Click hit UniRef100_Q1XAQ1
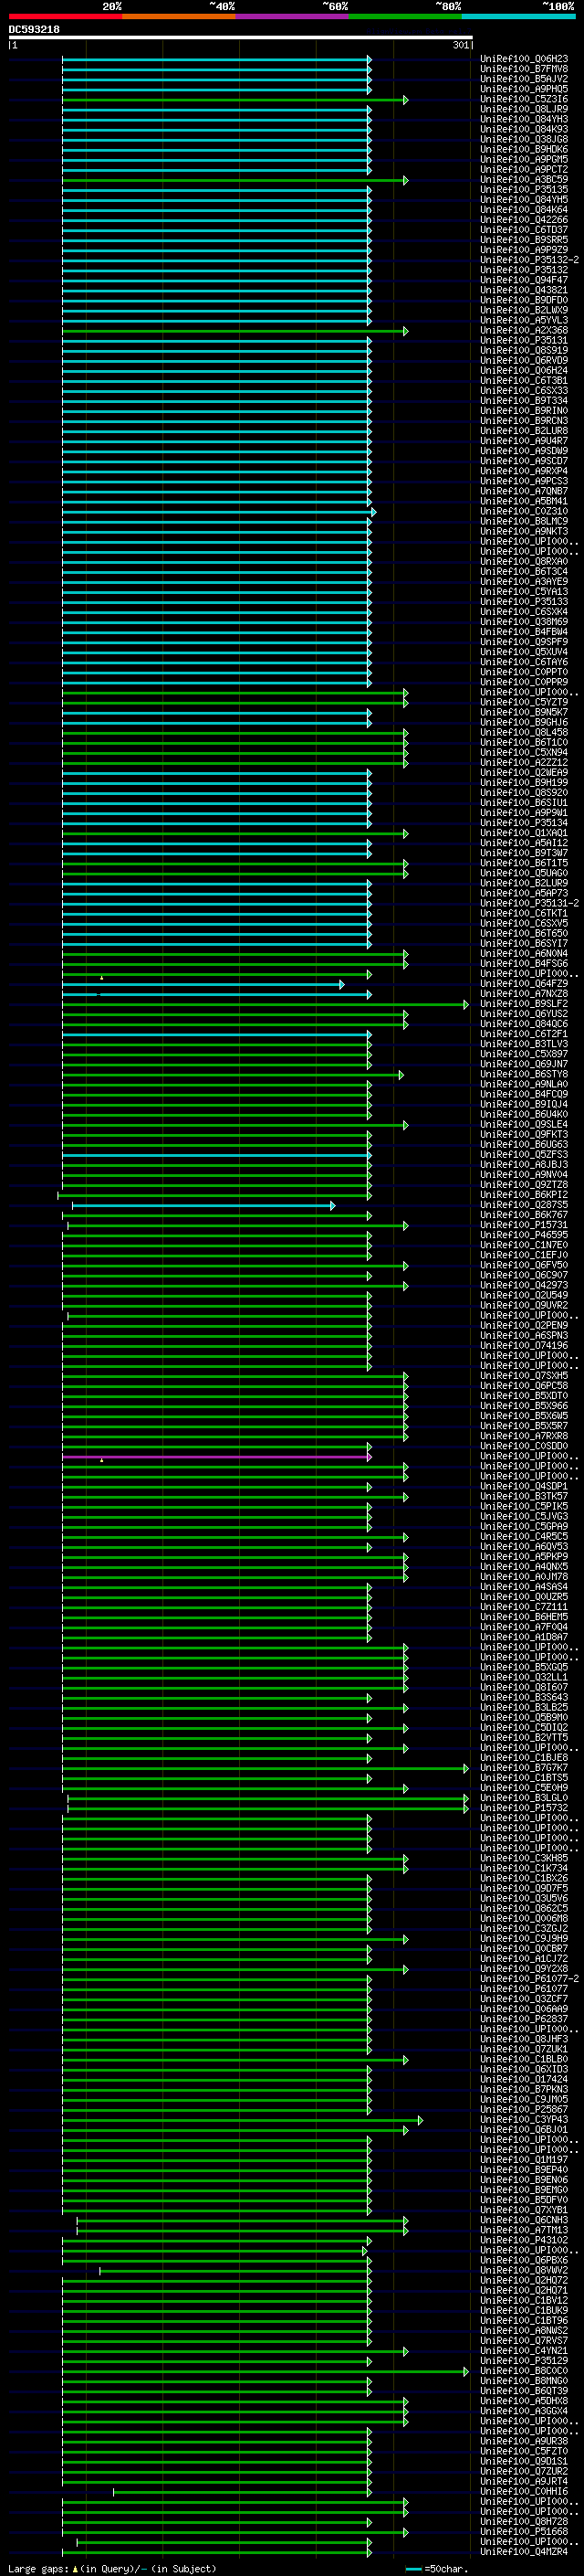This screenshot has height=2576, width=584. (x=524, y=833)
